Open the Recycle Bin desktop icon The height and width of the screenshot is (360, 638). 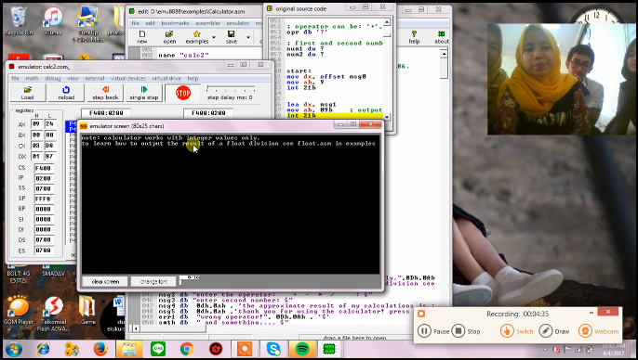19,21
